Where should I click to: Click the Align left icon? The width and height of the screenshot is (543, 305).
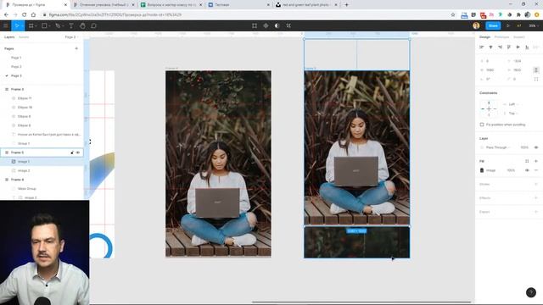tap(482, 47)
